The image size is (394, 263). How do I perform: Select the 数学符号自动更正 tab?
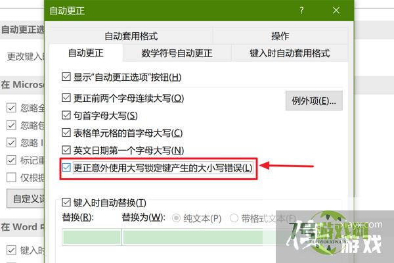point(177,53)
